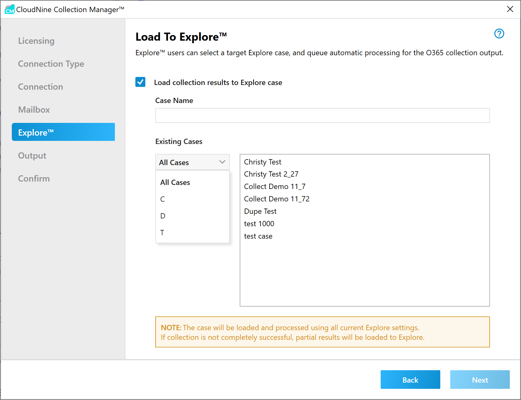Select the Explore™ sidebar step
521x400 pixels.
pyautogui.click(x=63, y=132)
